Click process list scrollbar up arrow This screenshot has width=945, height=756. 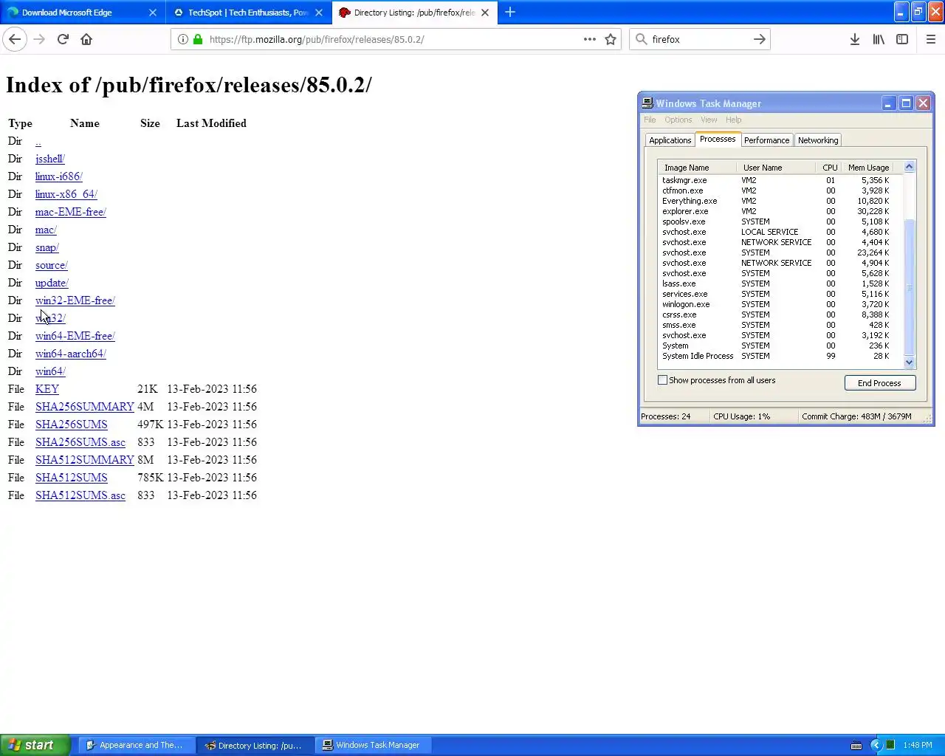[x=910, y=167]
